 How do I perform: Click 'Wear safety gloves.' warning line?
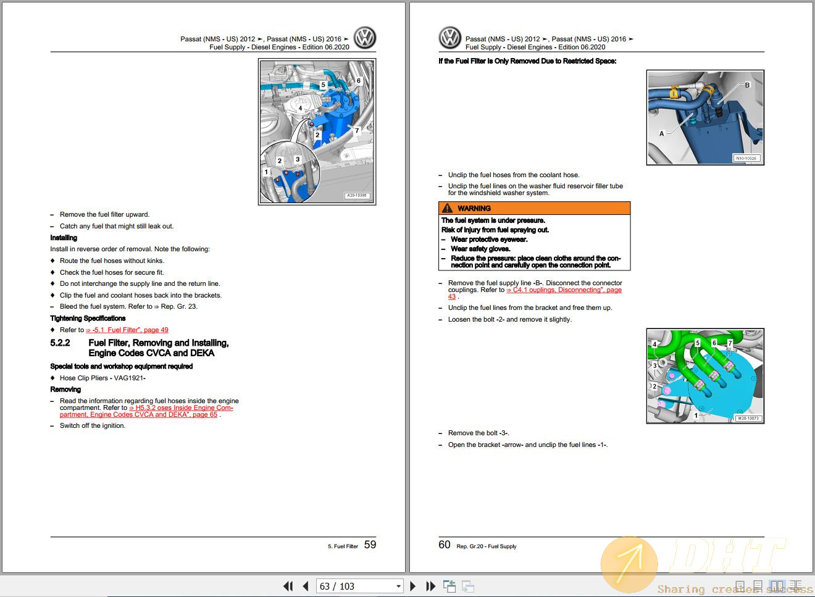[x=480, y=249]
